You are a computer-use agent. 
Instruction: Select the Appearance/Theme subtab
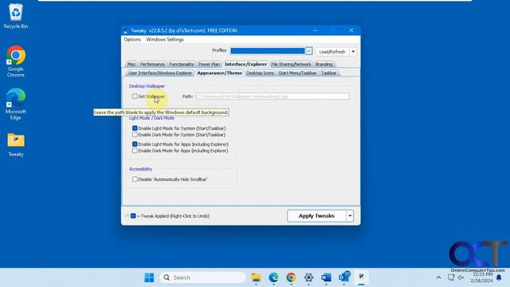click(x=220, y=73)
